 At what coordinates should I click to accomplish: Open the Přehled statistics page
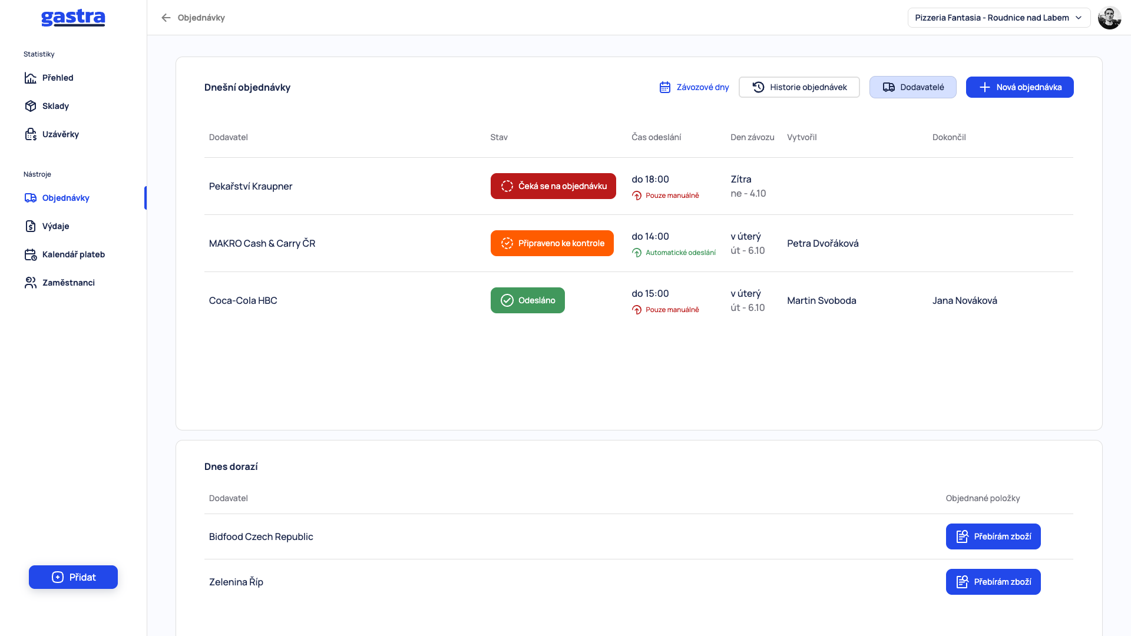49,78
